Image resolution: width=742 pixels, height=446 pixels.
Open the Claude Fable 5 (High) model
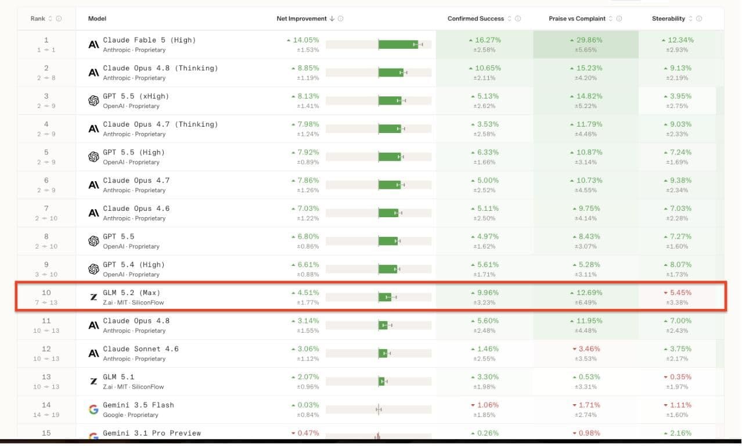[x=149, y=40]
